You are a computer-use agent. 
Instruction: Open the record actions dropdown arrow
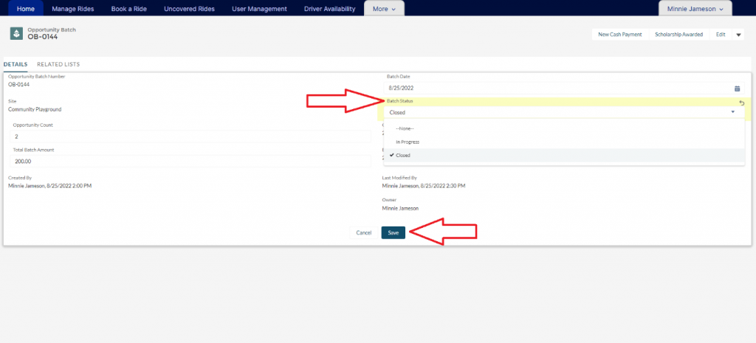[738, 35]
